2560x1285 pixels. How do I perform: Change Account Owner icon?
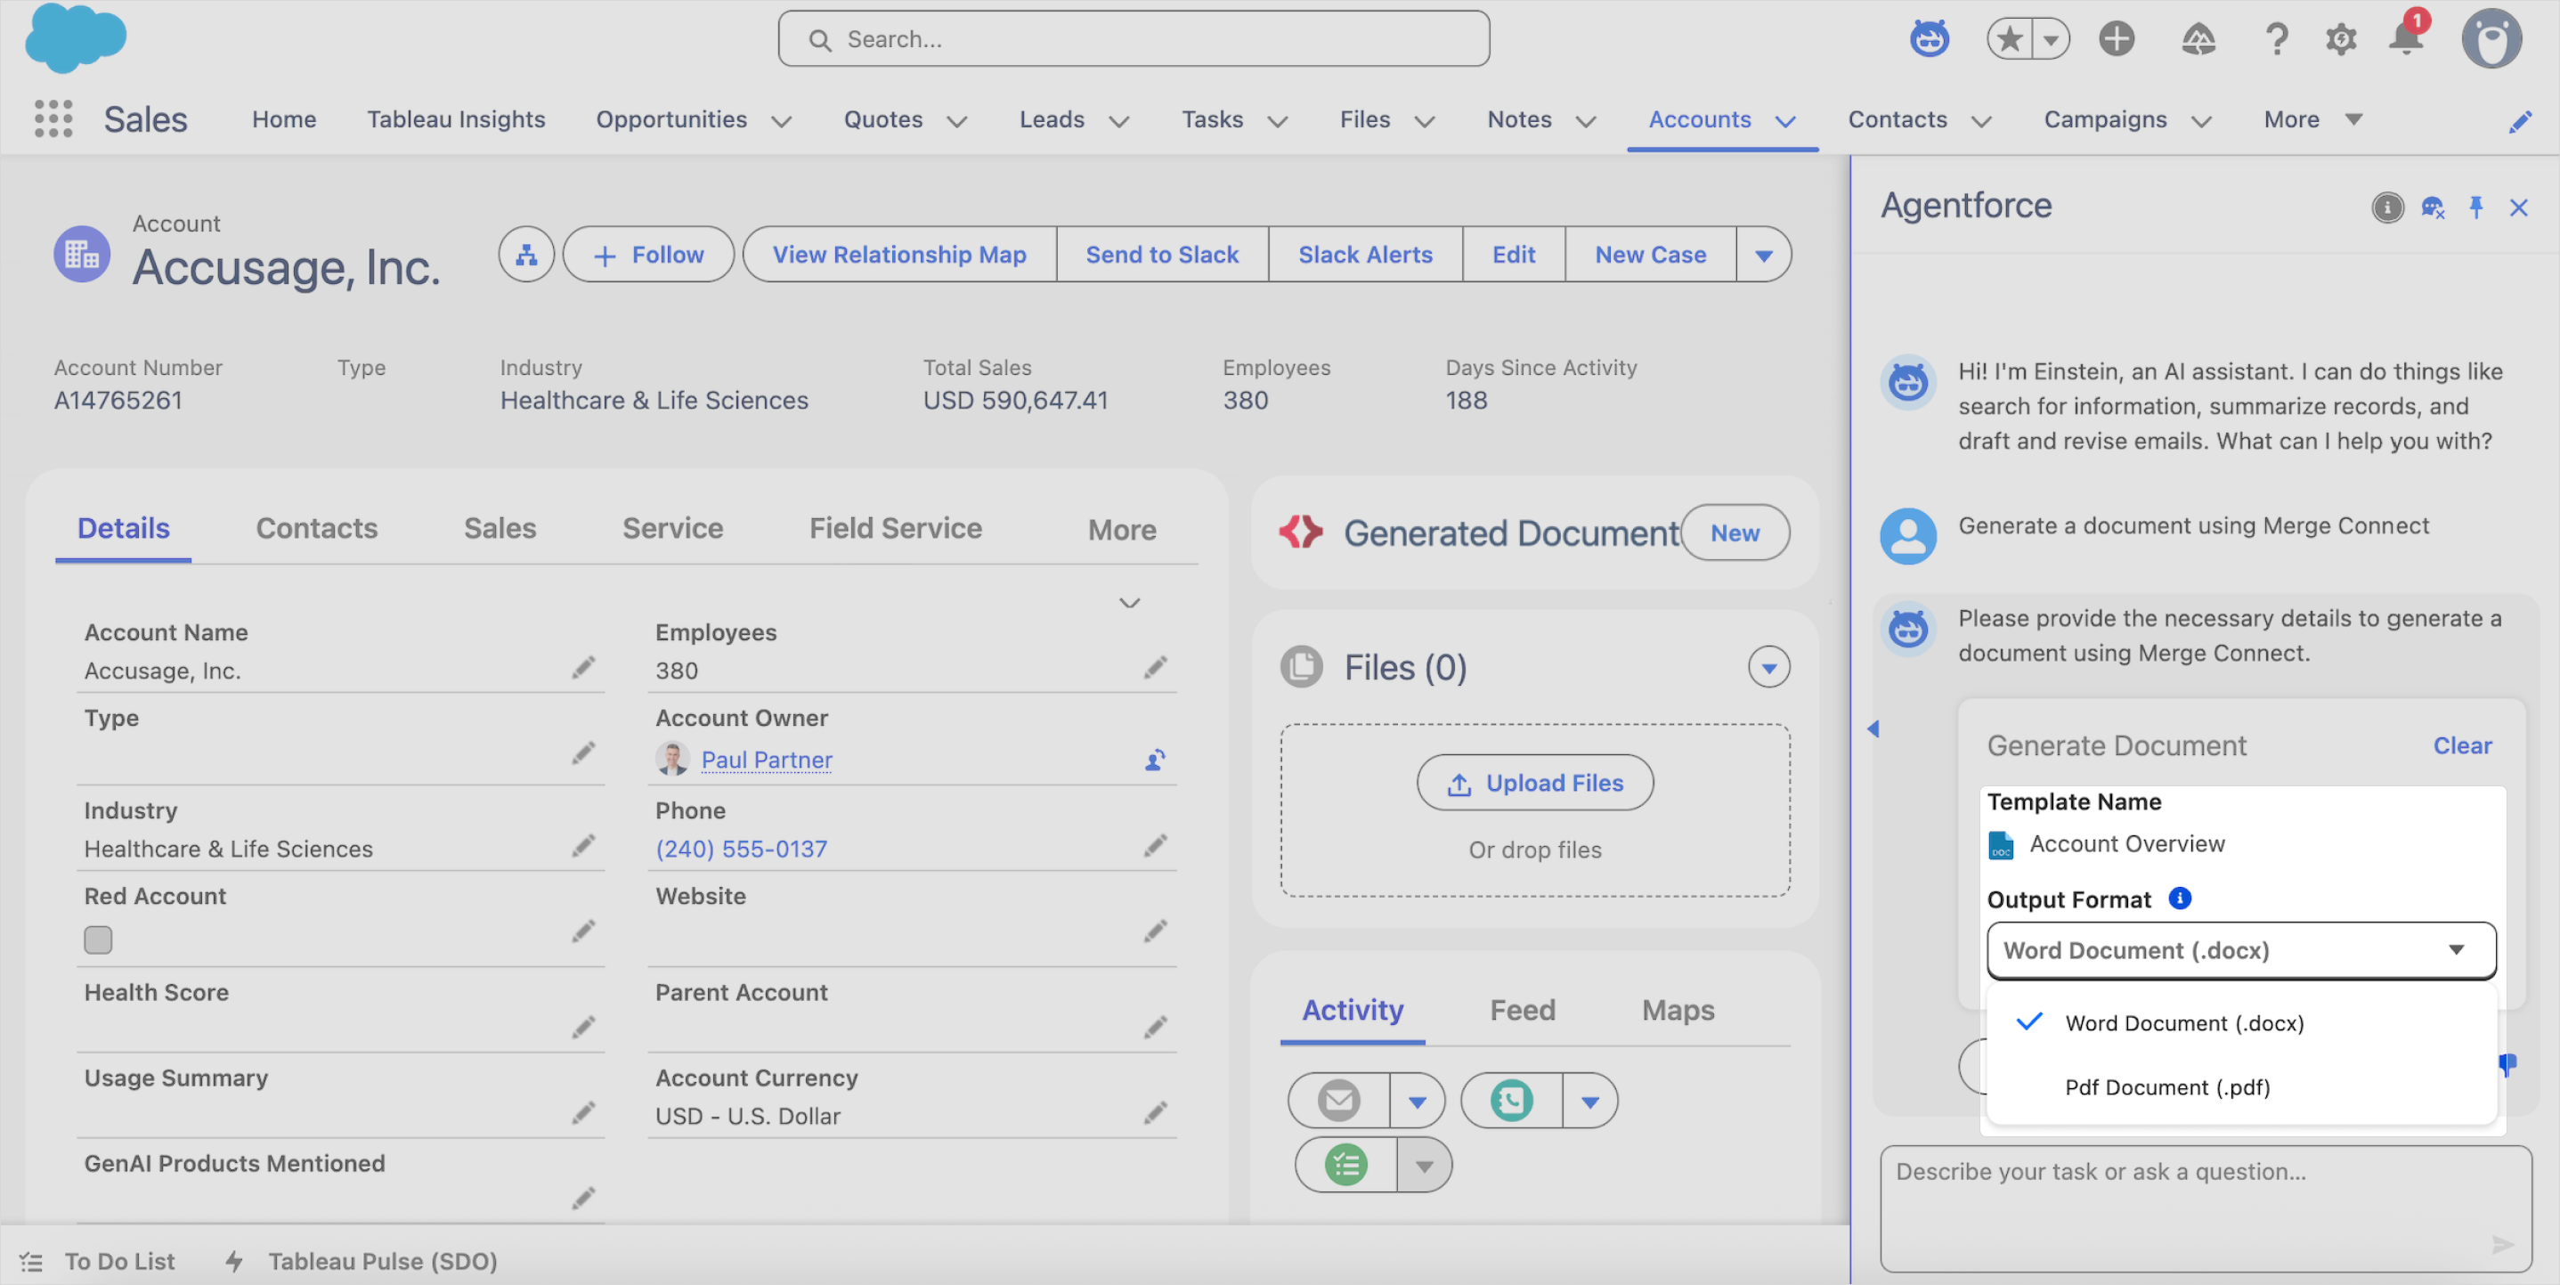1155,760
